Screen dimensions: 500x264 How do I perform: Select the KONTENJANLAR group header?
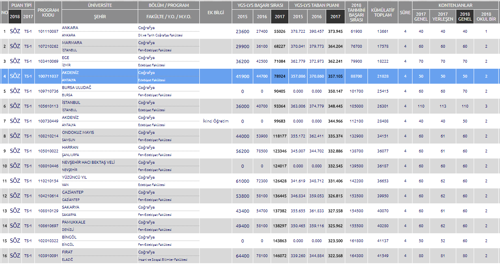455,5
